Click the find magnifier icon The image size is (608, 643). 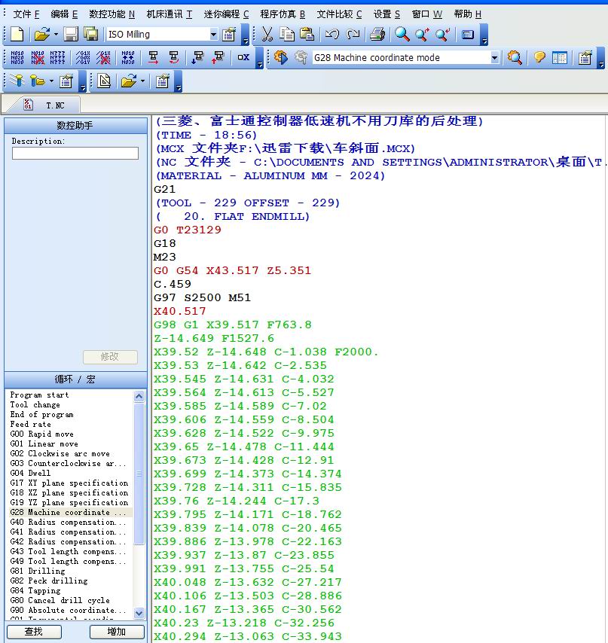[x=402, y=35]
